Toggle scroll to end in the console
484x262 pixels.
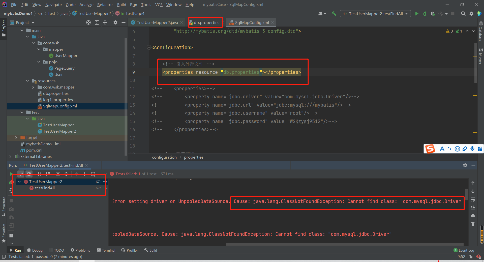click(x=473, y=208)
